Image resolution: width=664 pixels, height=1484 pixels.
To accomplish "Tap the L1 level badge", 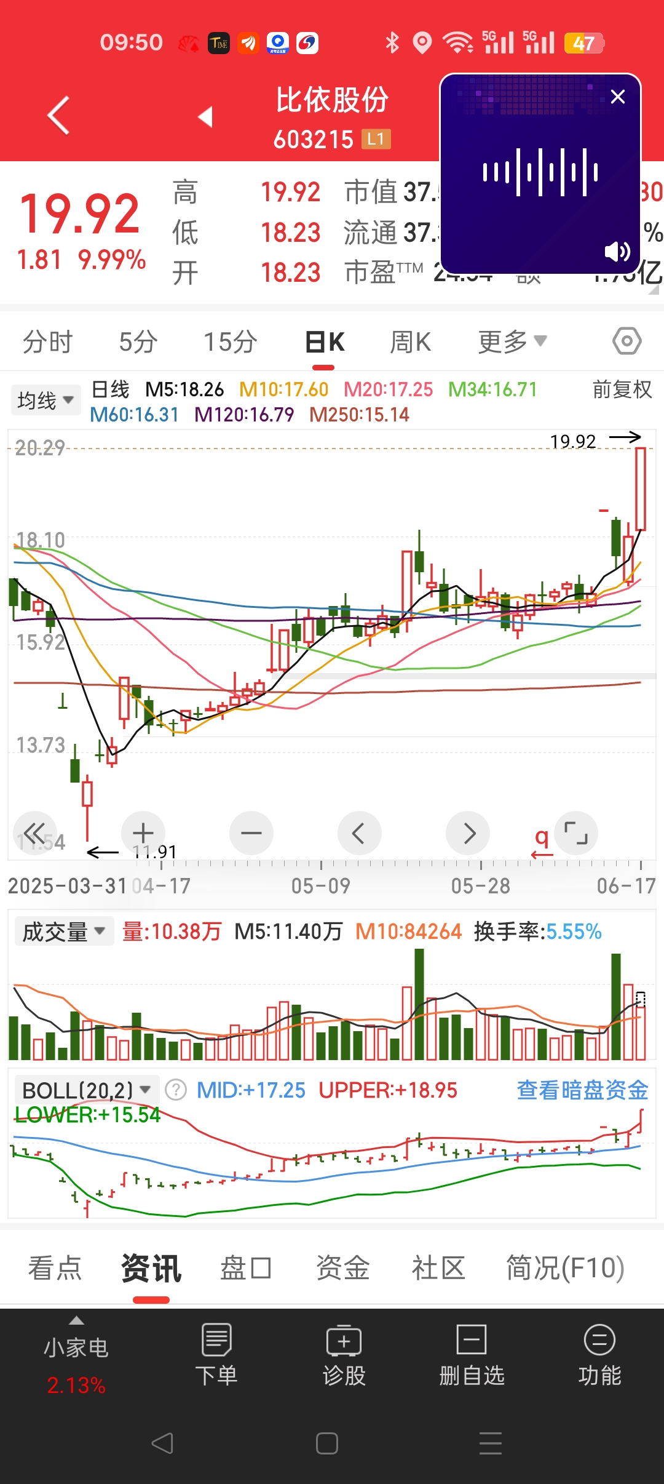I will click(x=376, y=139).
